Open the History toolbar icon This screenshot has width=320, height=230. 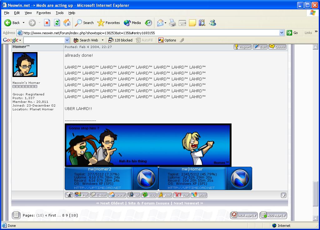pyautogui.click(x=149, y=23)
